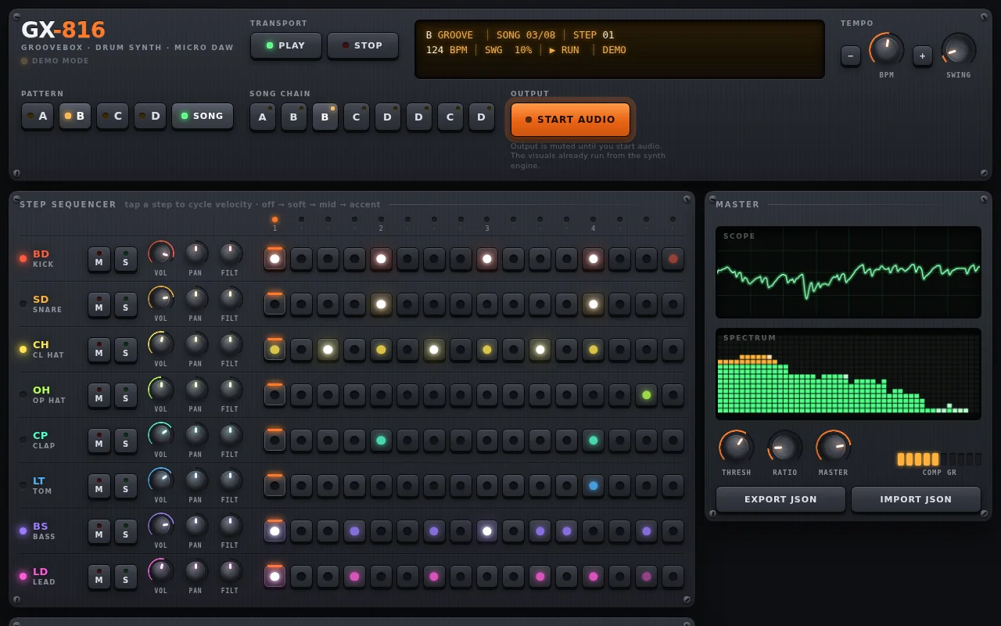The height and width of the screenshot is (626, 1001).
Task: Click the kick VOL knob
Action: pyautogui.click(x=161, y=254)
